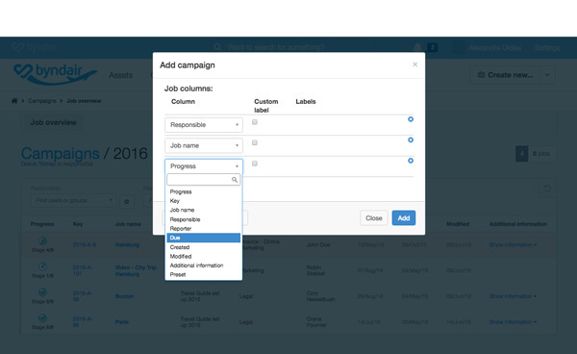The image size is (577, 354).
Task: Click the Campaigns heading link
Action: coord(60,154)
